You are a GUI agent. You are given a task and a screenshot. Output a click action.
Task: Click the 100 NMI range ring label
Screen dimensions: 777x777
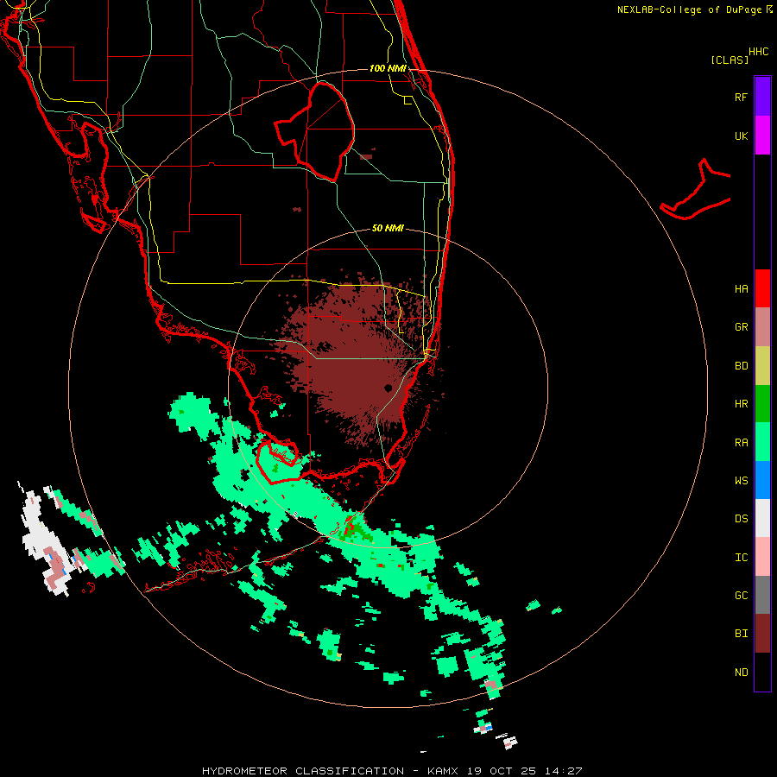click(388, 68)
